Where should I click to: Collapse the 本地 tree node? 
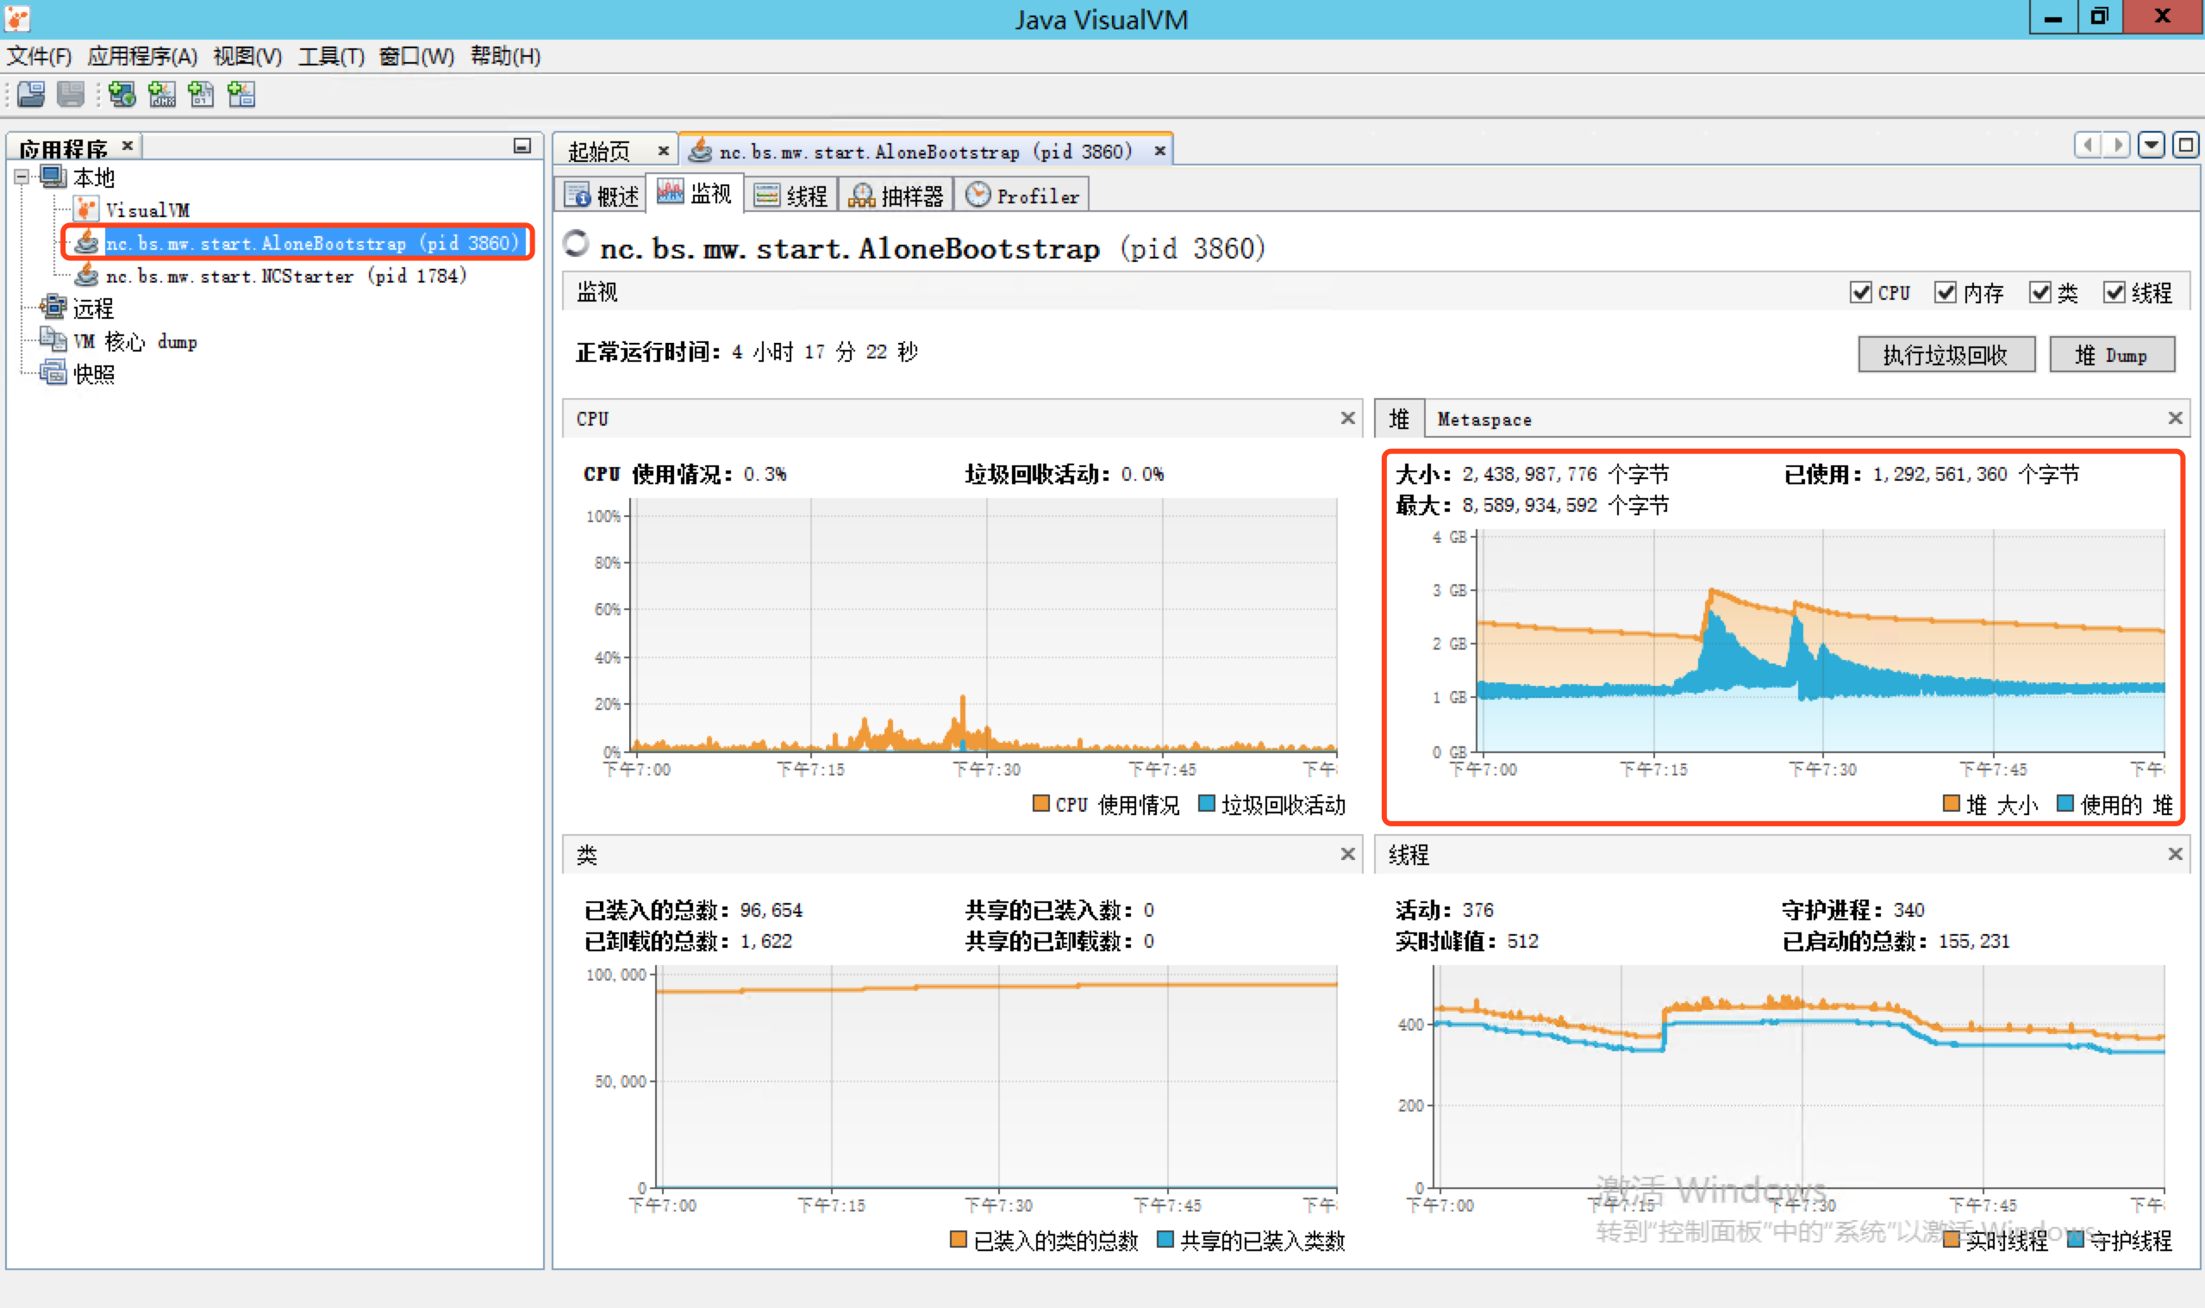coord(22,178)
